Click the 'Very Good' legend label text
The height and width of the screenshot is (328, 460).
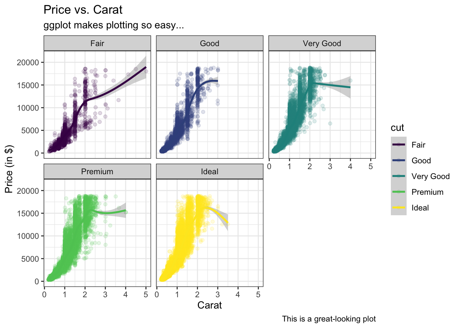tap(431, 176)
